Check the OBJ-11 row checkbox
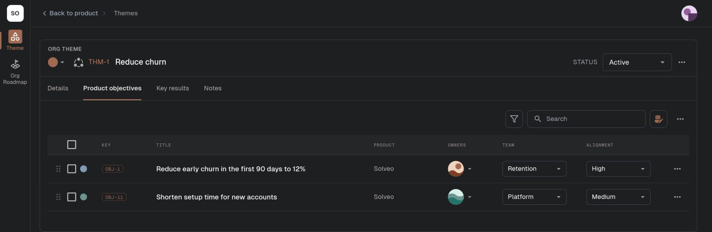Image resolution: width=712 pixels, height=232 pixels. (x=72, y=197)
